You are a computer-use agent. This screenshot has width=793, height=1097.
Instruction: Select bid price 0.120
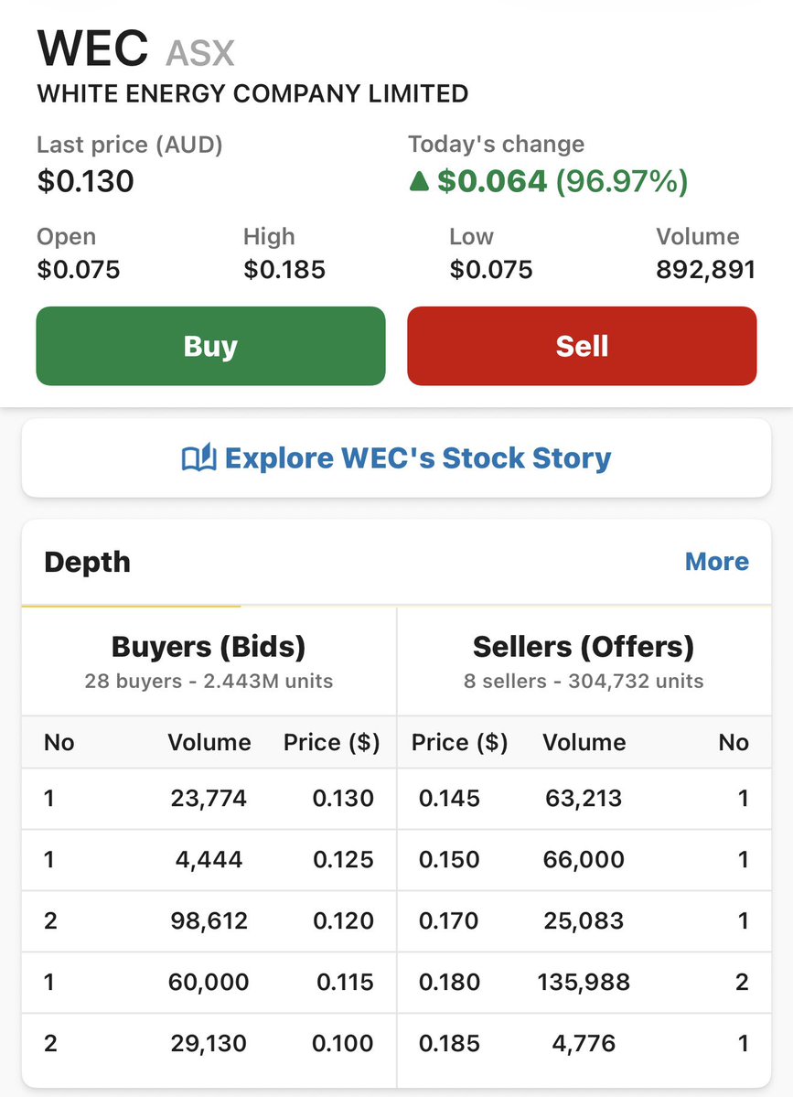tap(343, 920)
